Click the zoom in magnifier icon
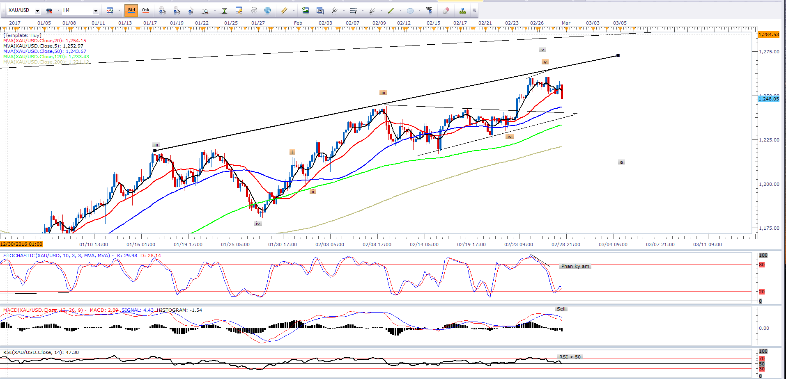This screenshot has height=379, width=786. [162, 10]
